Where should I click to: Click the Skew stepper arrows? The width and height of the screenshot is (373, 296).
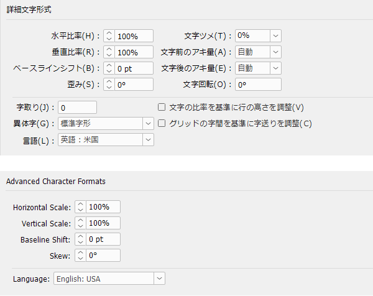[80, 256]
